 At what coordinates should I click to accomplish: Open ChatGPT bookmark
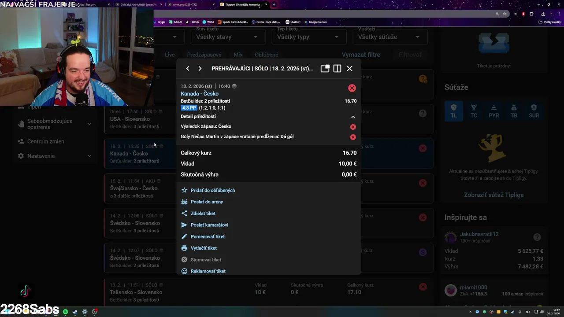coord(293,22)
